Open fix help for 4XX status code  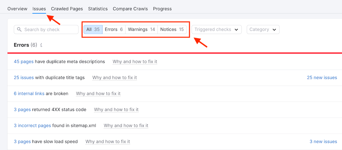pyautogui.click(x=116, y=109)
